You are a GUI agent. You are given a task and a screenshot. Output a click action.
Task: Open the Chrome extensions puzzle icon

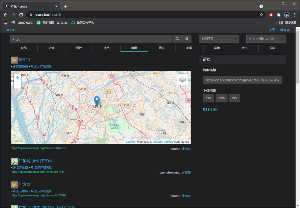279,15
